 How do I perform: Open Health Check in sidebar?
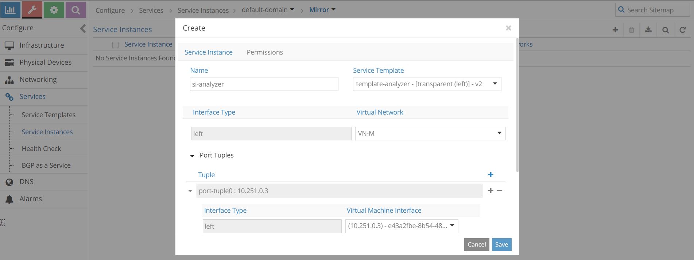pos(41,149)
